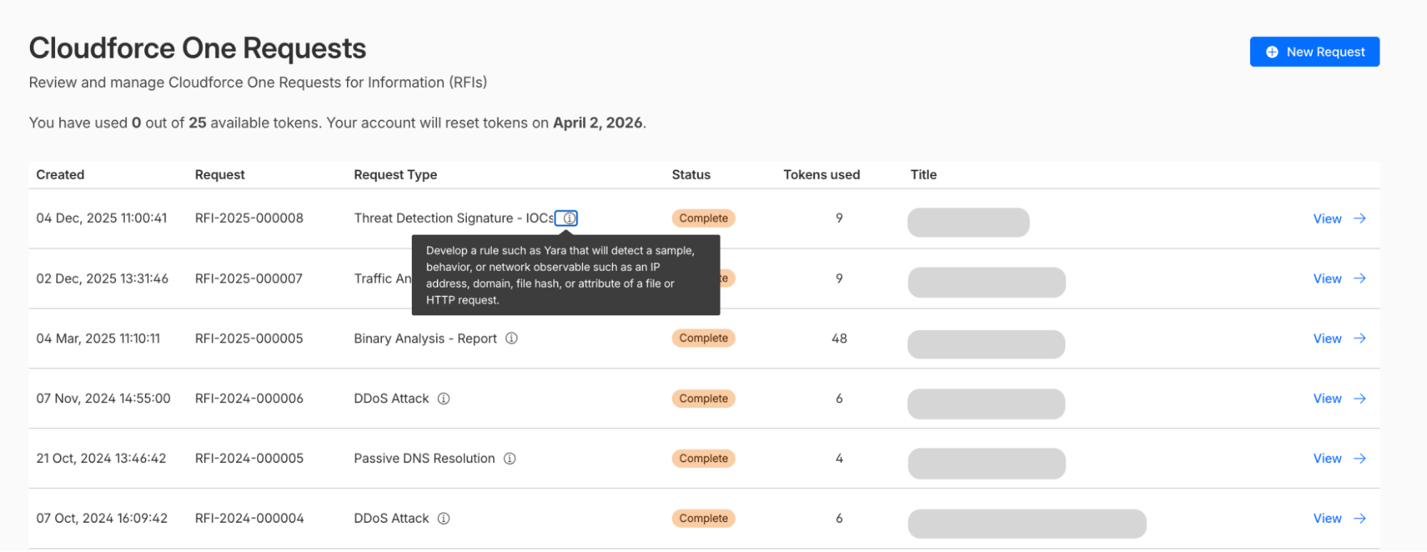
Task: Click the arrow icon in the RFI-2024-000005 row
Action: [x=1360, y=459]
